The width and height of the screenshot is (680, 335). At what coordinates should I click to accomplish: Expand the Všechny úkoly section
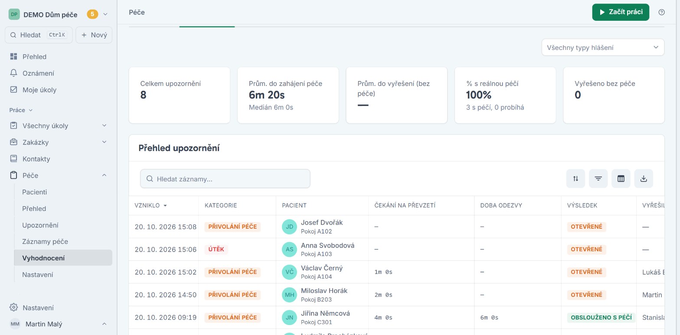point(104,126)
